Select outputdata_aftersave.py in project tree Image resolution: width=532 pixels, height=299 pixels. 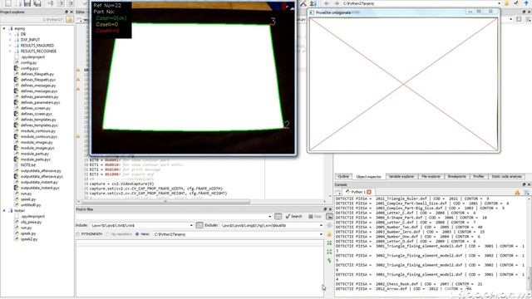point(41,171)
